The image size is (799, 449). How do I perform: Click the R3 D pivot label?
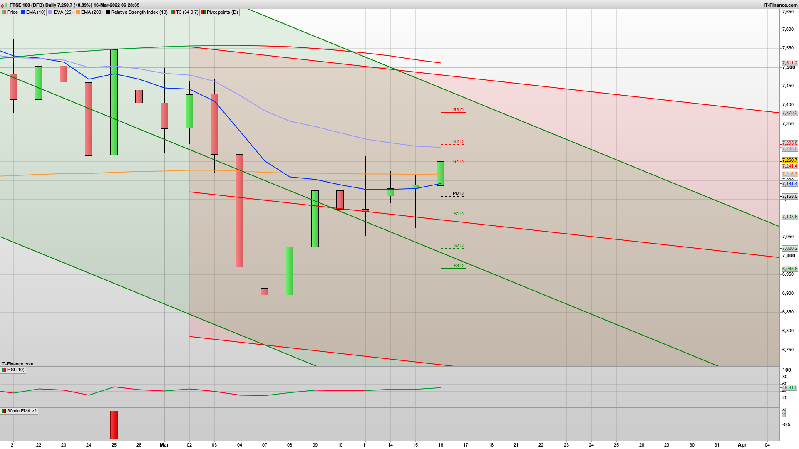point(458,110)
